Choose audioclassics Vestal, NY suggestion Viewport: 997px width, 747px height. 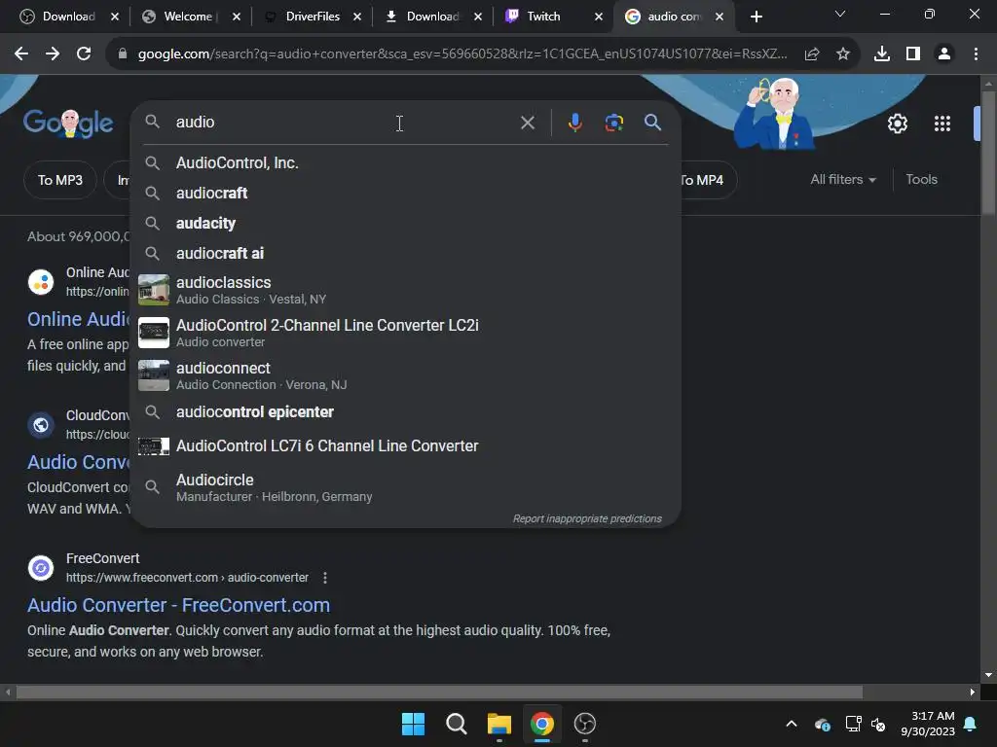point(406,290)
